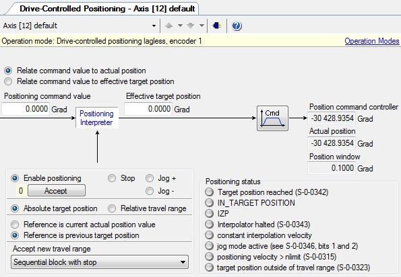Choose the Jog + radio button
This screenshot has height=277, width=401.
[150, 178]
